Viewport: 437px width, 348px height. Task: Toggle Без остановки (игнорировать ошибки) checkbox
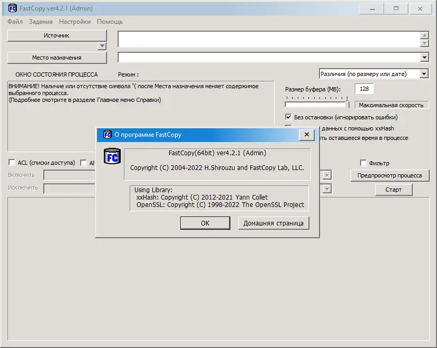(288, 117)
